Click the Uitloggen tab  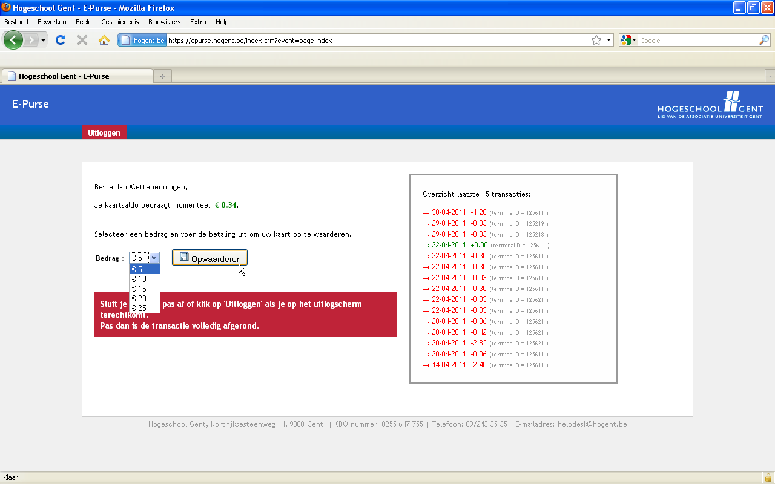[x=104, y=132]
